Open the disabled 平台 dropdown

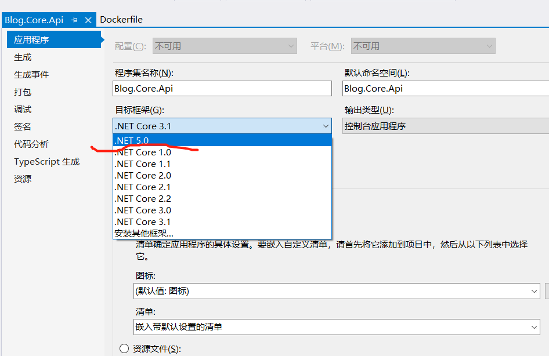(423, 46)
